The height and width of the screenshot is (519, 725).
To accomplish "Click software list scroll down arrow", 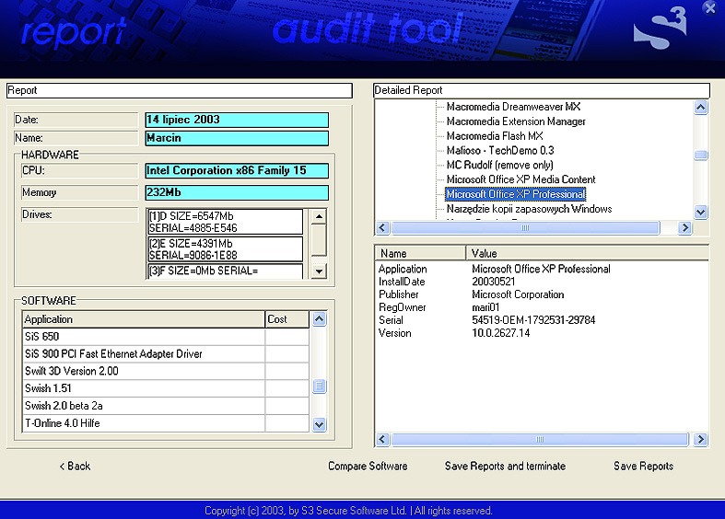I will 319,424.
